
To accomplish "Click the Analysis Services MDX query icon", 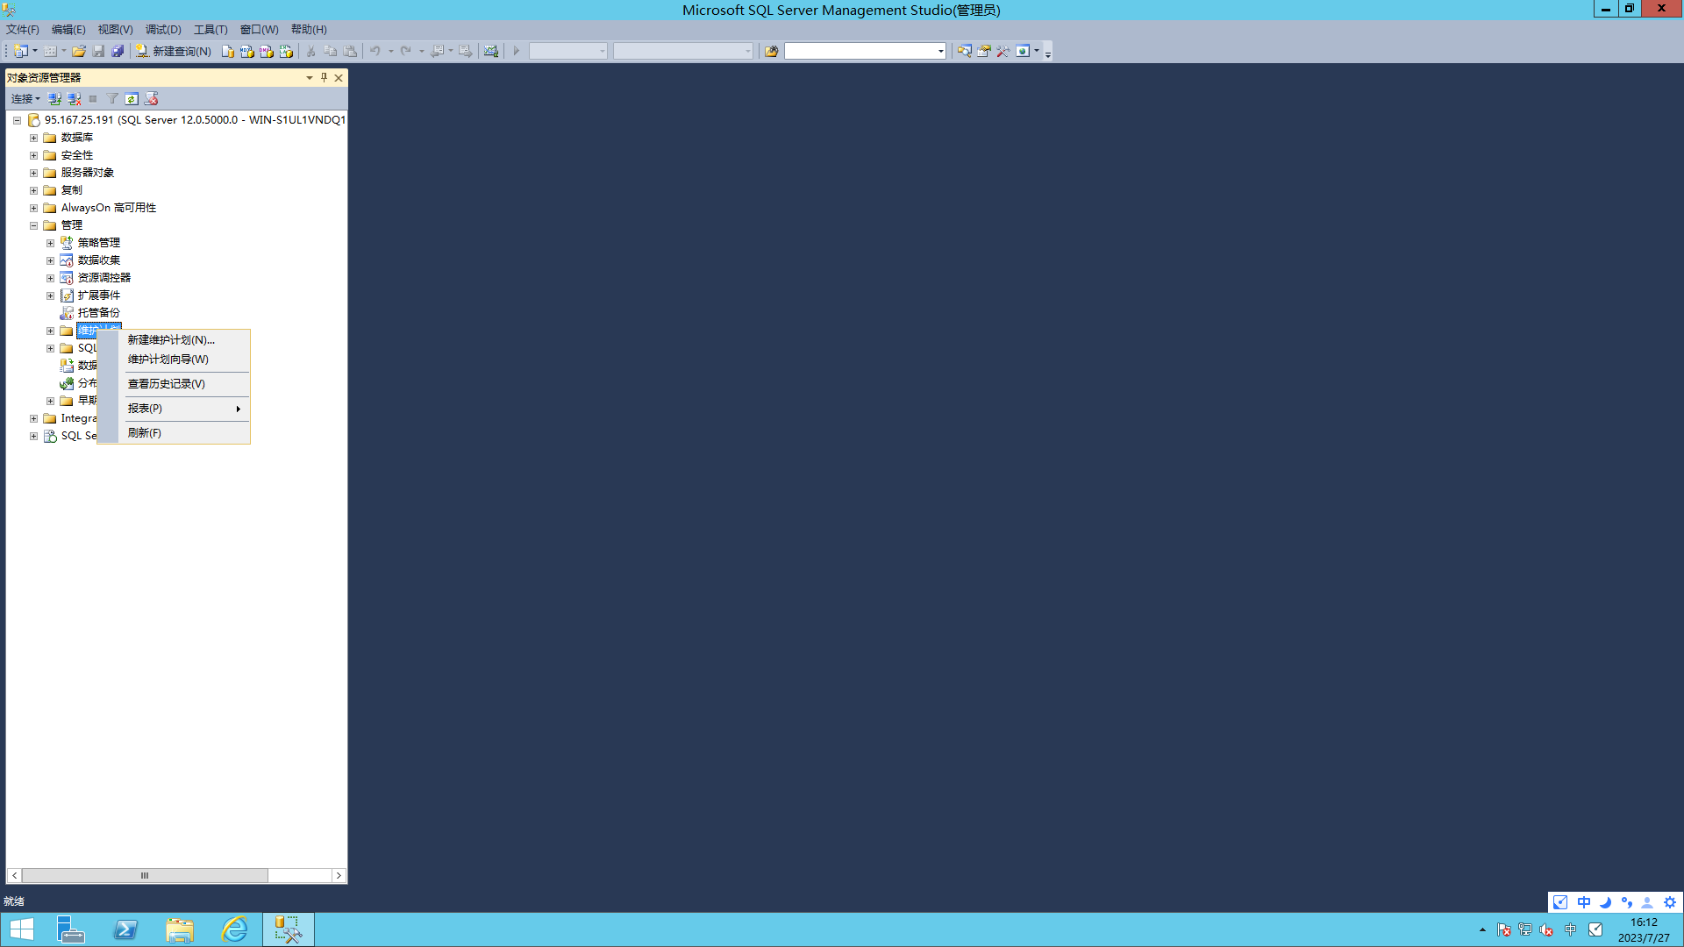I will pyautogui.click(x=247, y=52).
